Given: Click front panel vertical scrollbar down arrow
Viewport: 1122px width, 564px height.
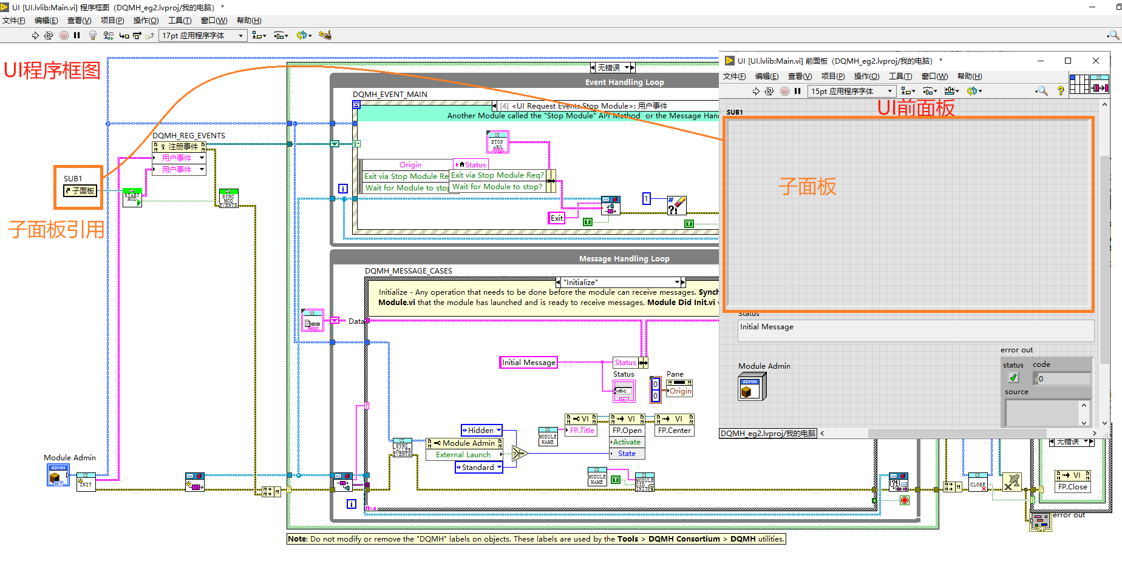Looking at the screenshot, I should point(1105,423).
